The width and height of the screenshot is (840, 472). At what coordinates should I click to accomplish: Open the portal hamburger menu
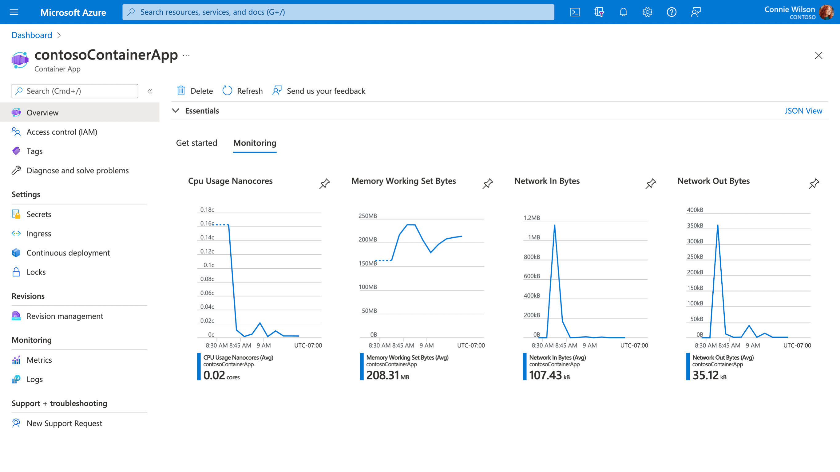[14, 12]
